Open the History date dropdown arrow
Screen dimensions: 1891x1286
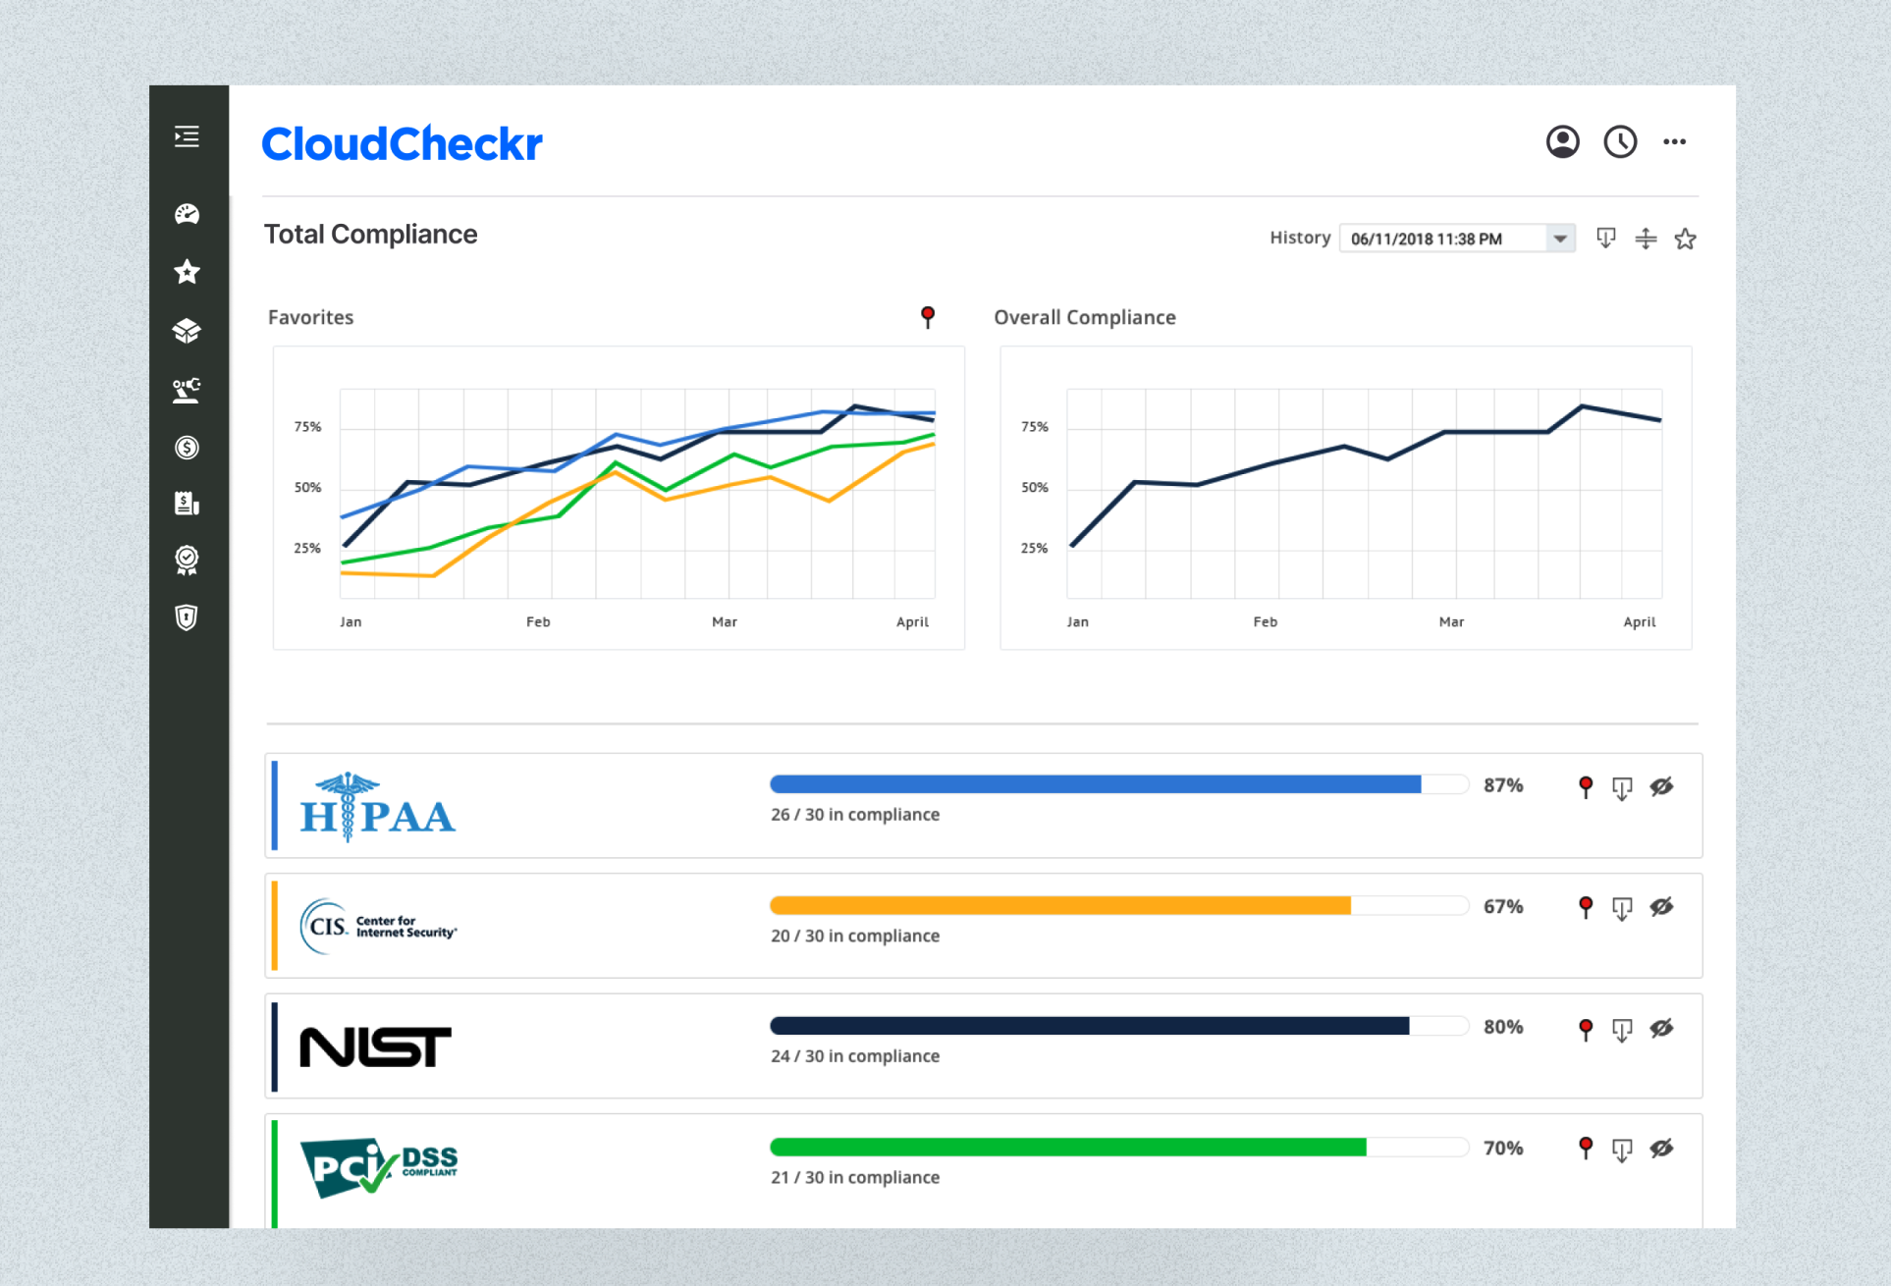(1560, 239)
